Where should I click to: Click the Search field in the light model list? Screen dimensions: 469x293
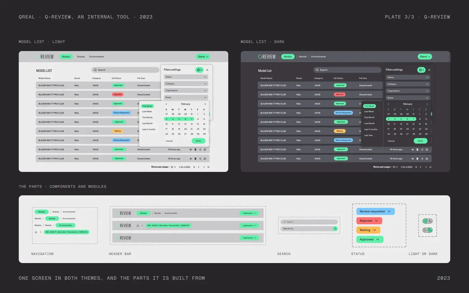125,70
